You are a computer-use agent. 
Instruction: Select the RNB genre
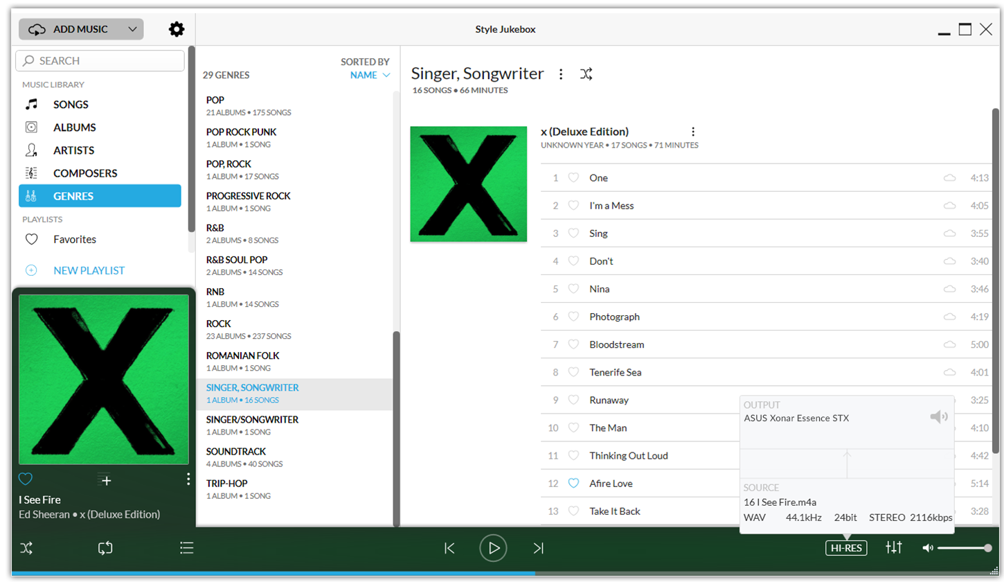(294, 297)
